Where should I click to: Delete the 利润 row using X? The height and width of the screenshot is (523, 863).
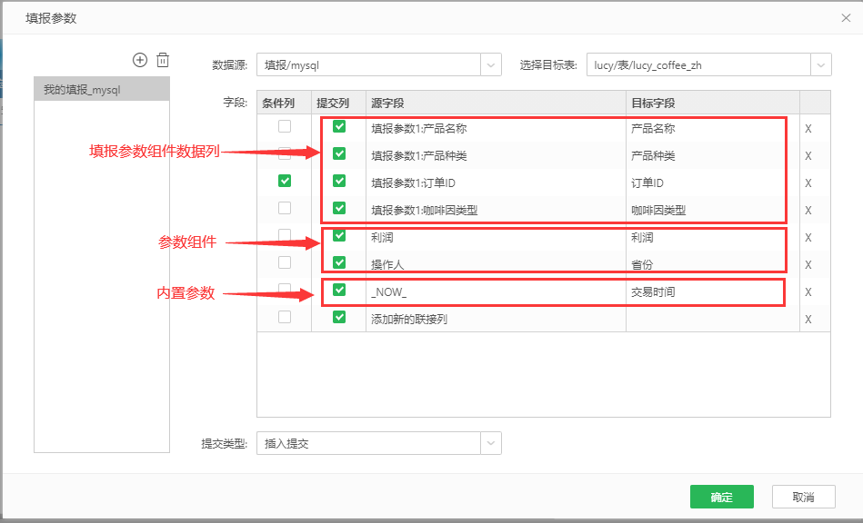[x=808, y=238]
